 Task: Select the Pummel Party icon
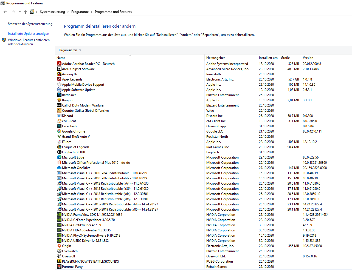click(x=59, y=266)
